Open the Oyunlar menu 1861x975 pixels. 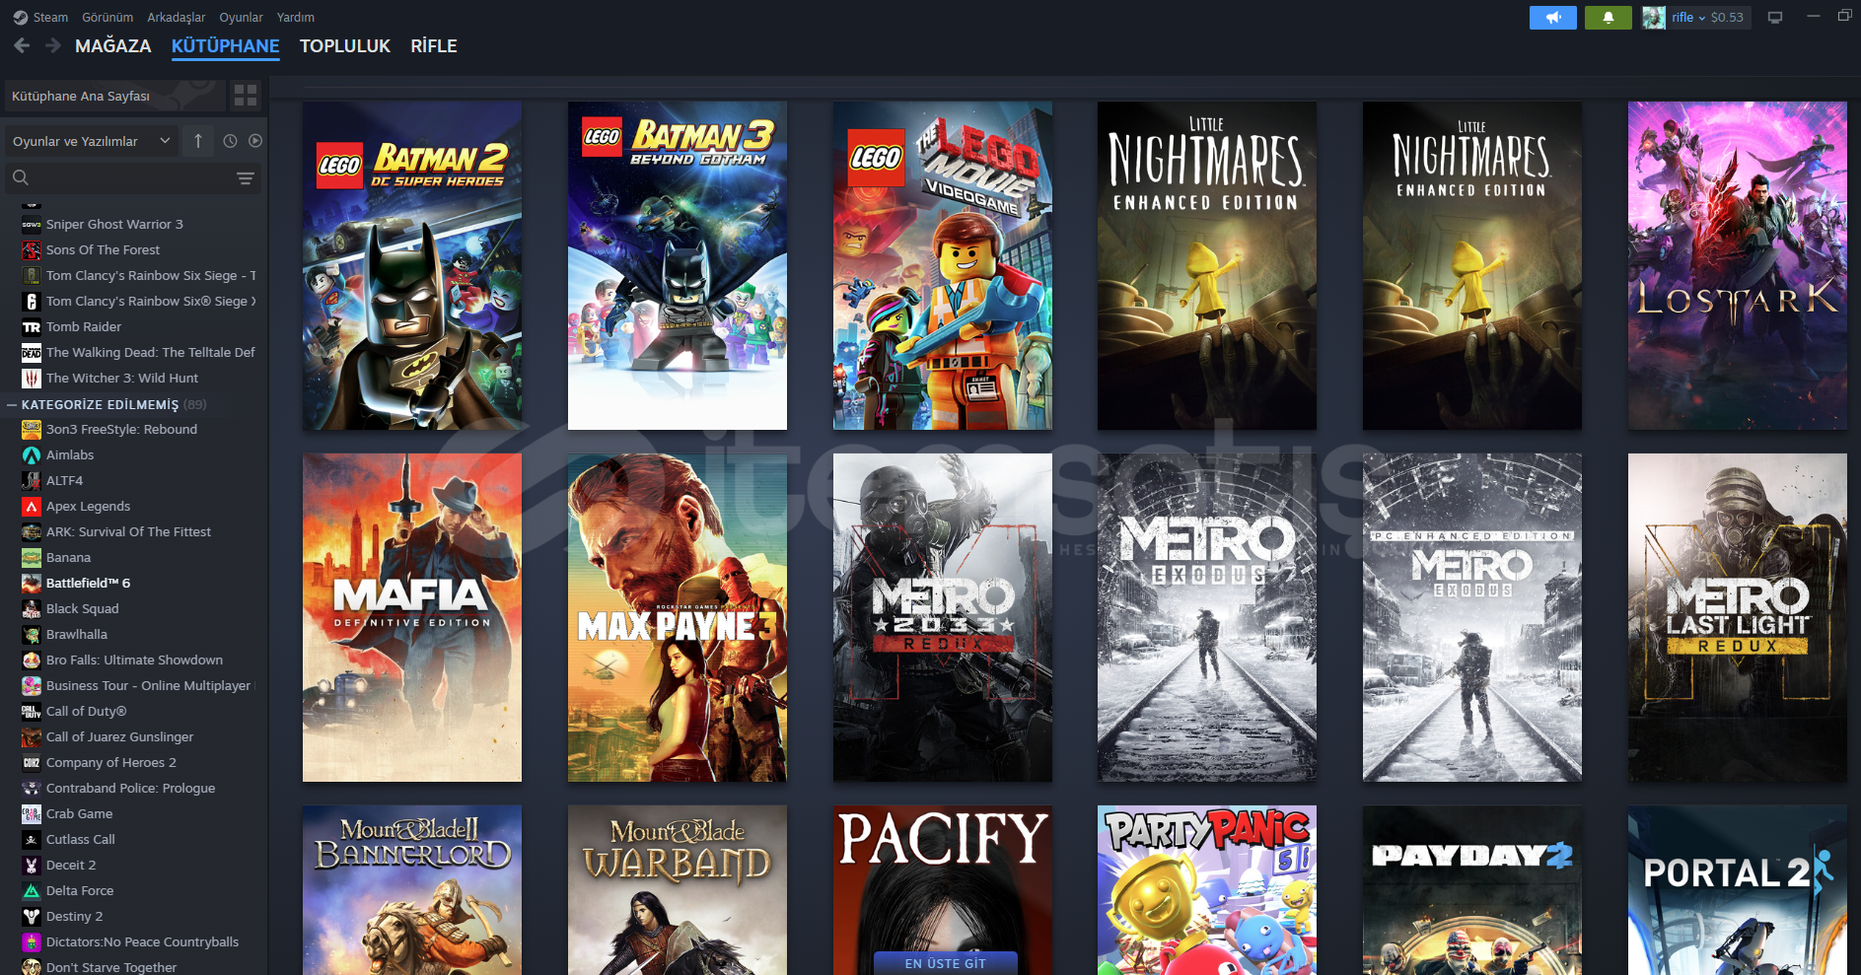click(241, 17)
